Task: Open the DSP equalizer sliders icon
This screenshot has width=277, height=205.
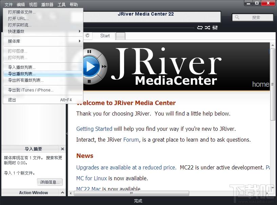Action: 215,27
